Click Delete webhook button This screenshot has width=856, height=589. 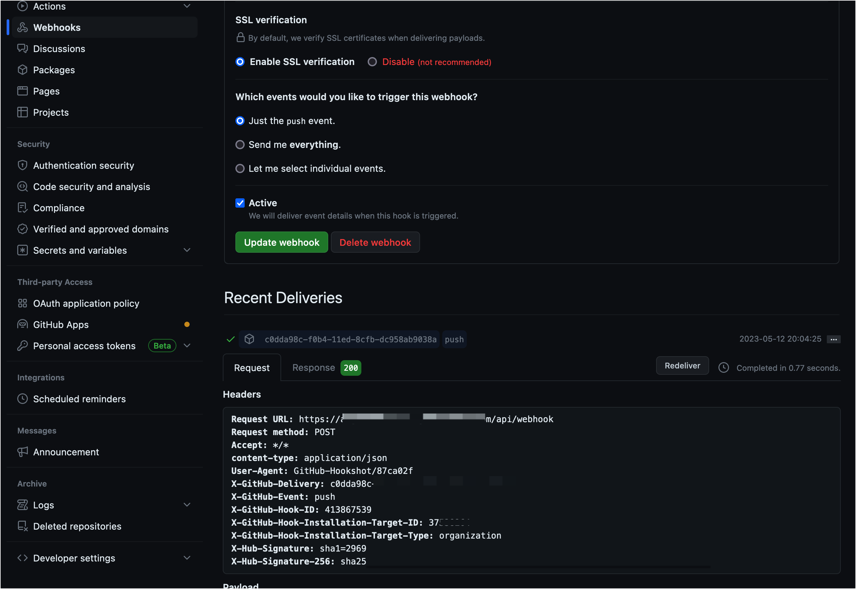point(375,242)
